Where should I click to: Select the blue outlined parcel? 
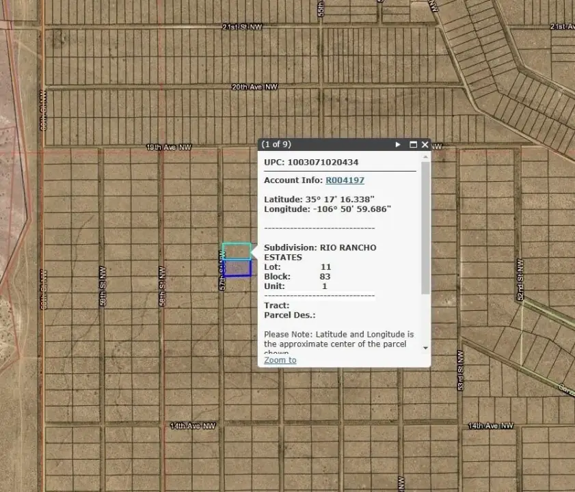[x=238, y=268]
